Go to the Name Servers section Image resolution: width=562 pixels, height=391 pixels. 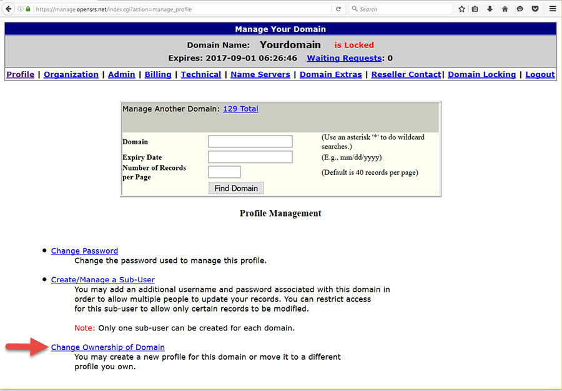260,74
